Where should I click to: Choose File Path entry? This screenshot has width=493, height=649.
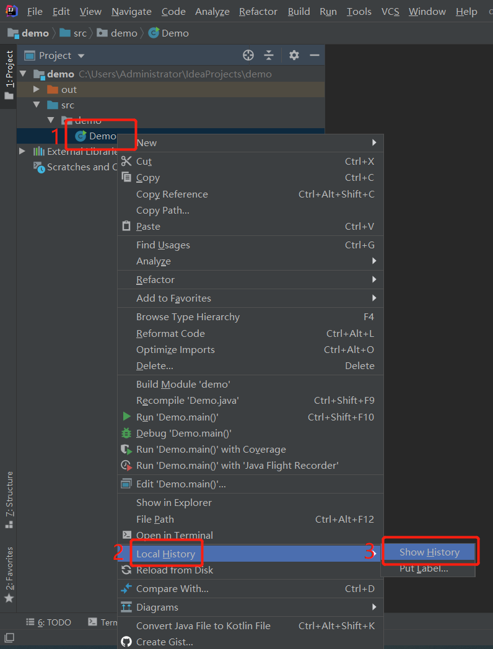pyautogui.click(x=250, y=519)
